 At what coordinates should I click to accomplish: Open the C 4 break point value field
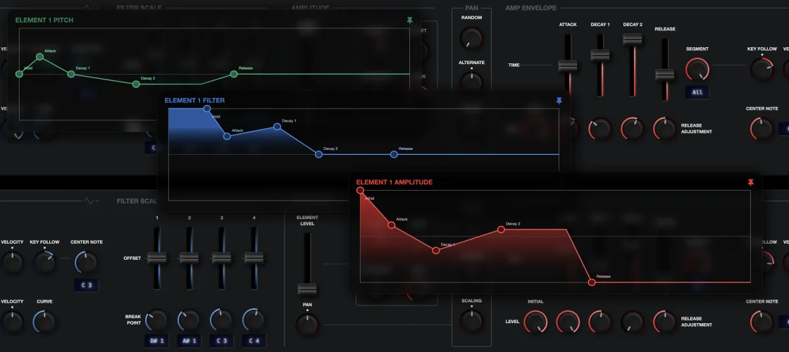[254, 341]
